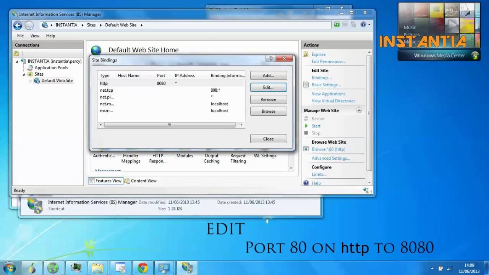Click the Help icon in Actions pane
This screenshot has height=275, width=489.
click(x=306, y=183)
